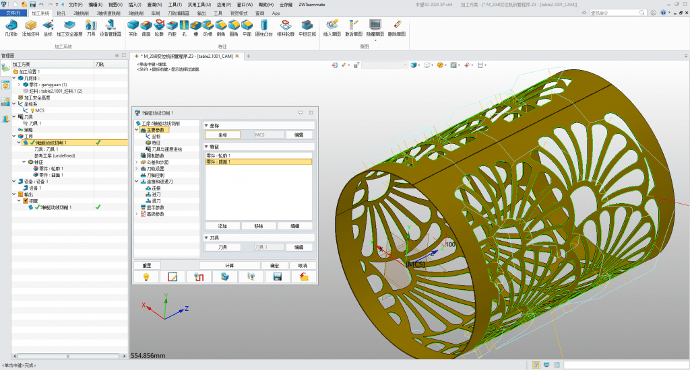690x370 pixels.
Task: Collapse the 特征 section in the dialog
Action: pyautogui.click(x=206, y=146)
